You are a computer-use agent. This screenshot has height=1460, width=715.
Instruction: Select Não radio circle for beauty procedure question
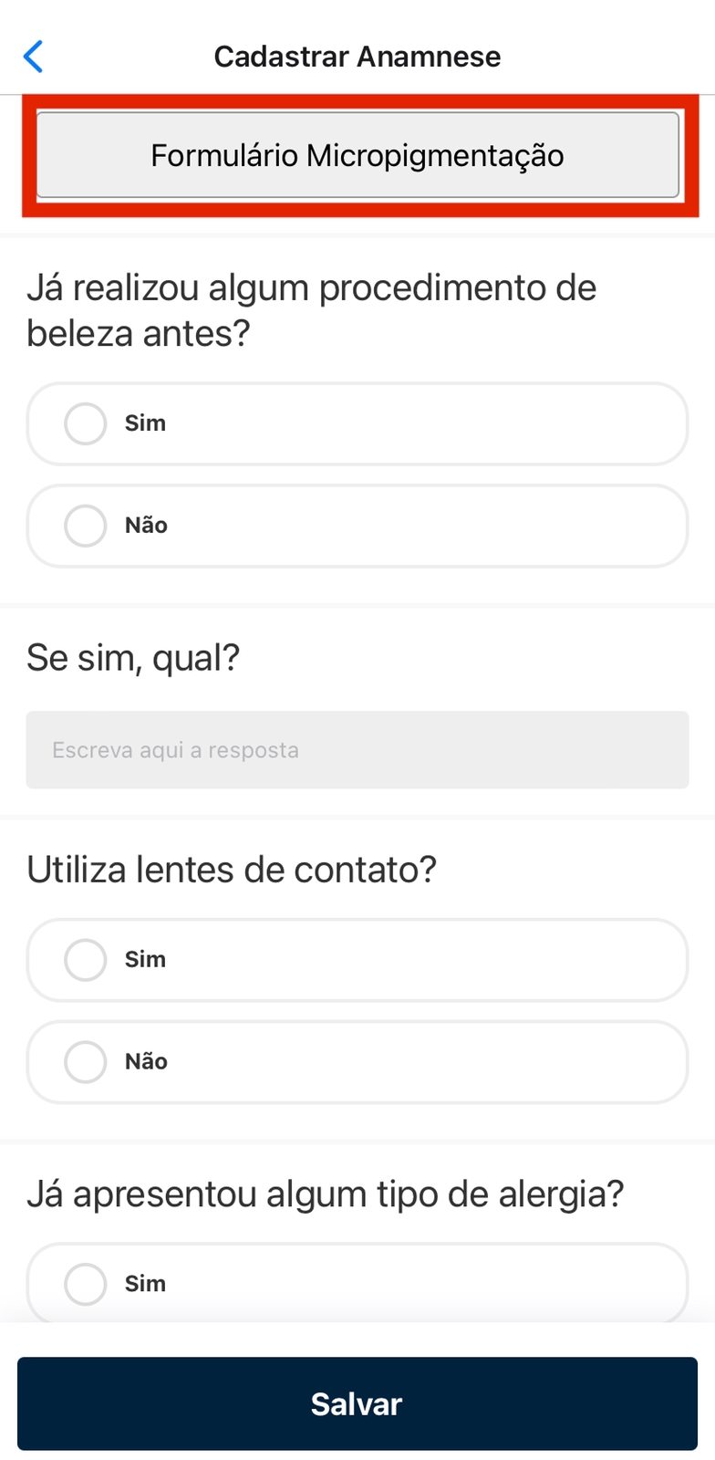point(86,526)
